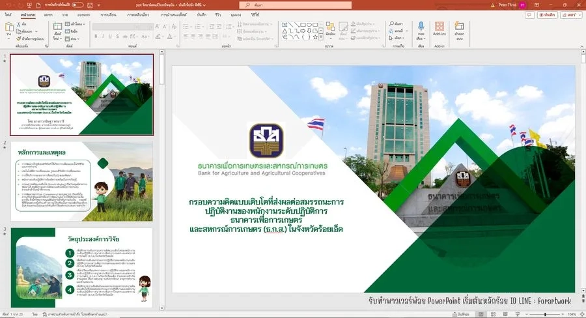Click the text highlight color button
This screenshot has height=318, width=586.
click(x=158, y=36)
